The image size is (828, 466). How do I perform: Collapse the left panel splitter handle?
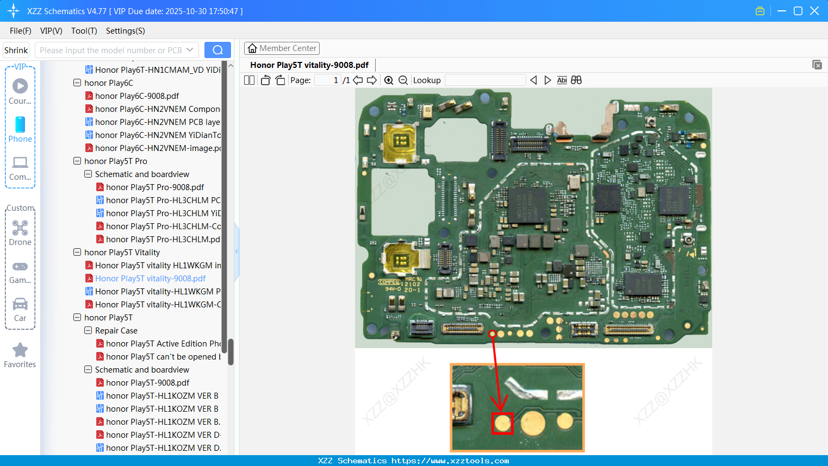click(236, 251)
